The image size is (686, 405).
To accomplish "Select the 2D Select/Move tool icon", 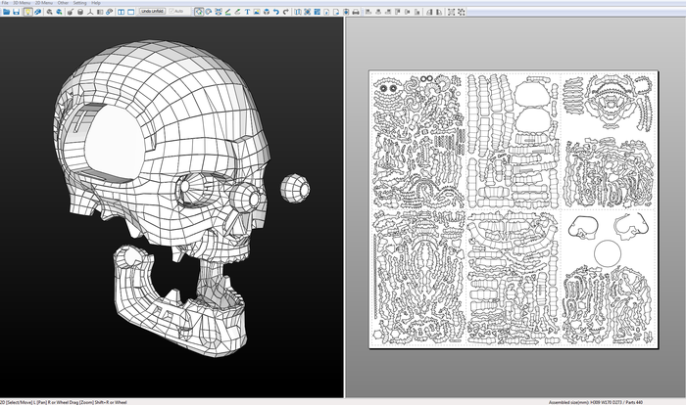I will point(199,12).
